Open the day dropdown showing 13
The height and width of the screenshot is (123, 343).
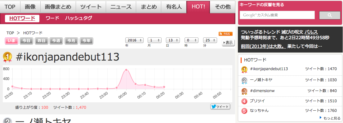pos(173,40)
